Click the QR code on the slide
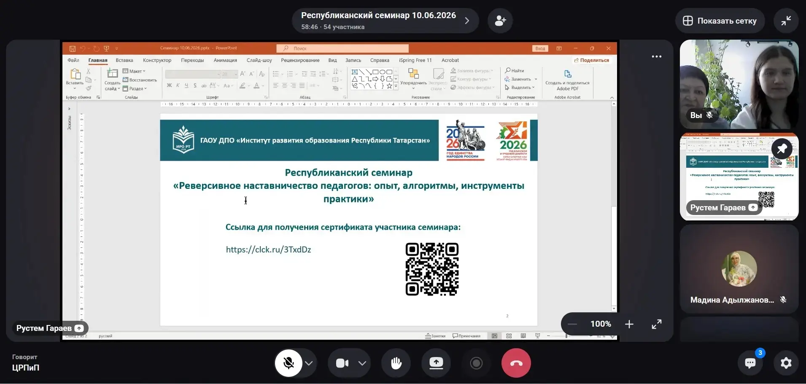The image size is (806, 384). click(432, 269)
